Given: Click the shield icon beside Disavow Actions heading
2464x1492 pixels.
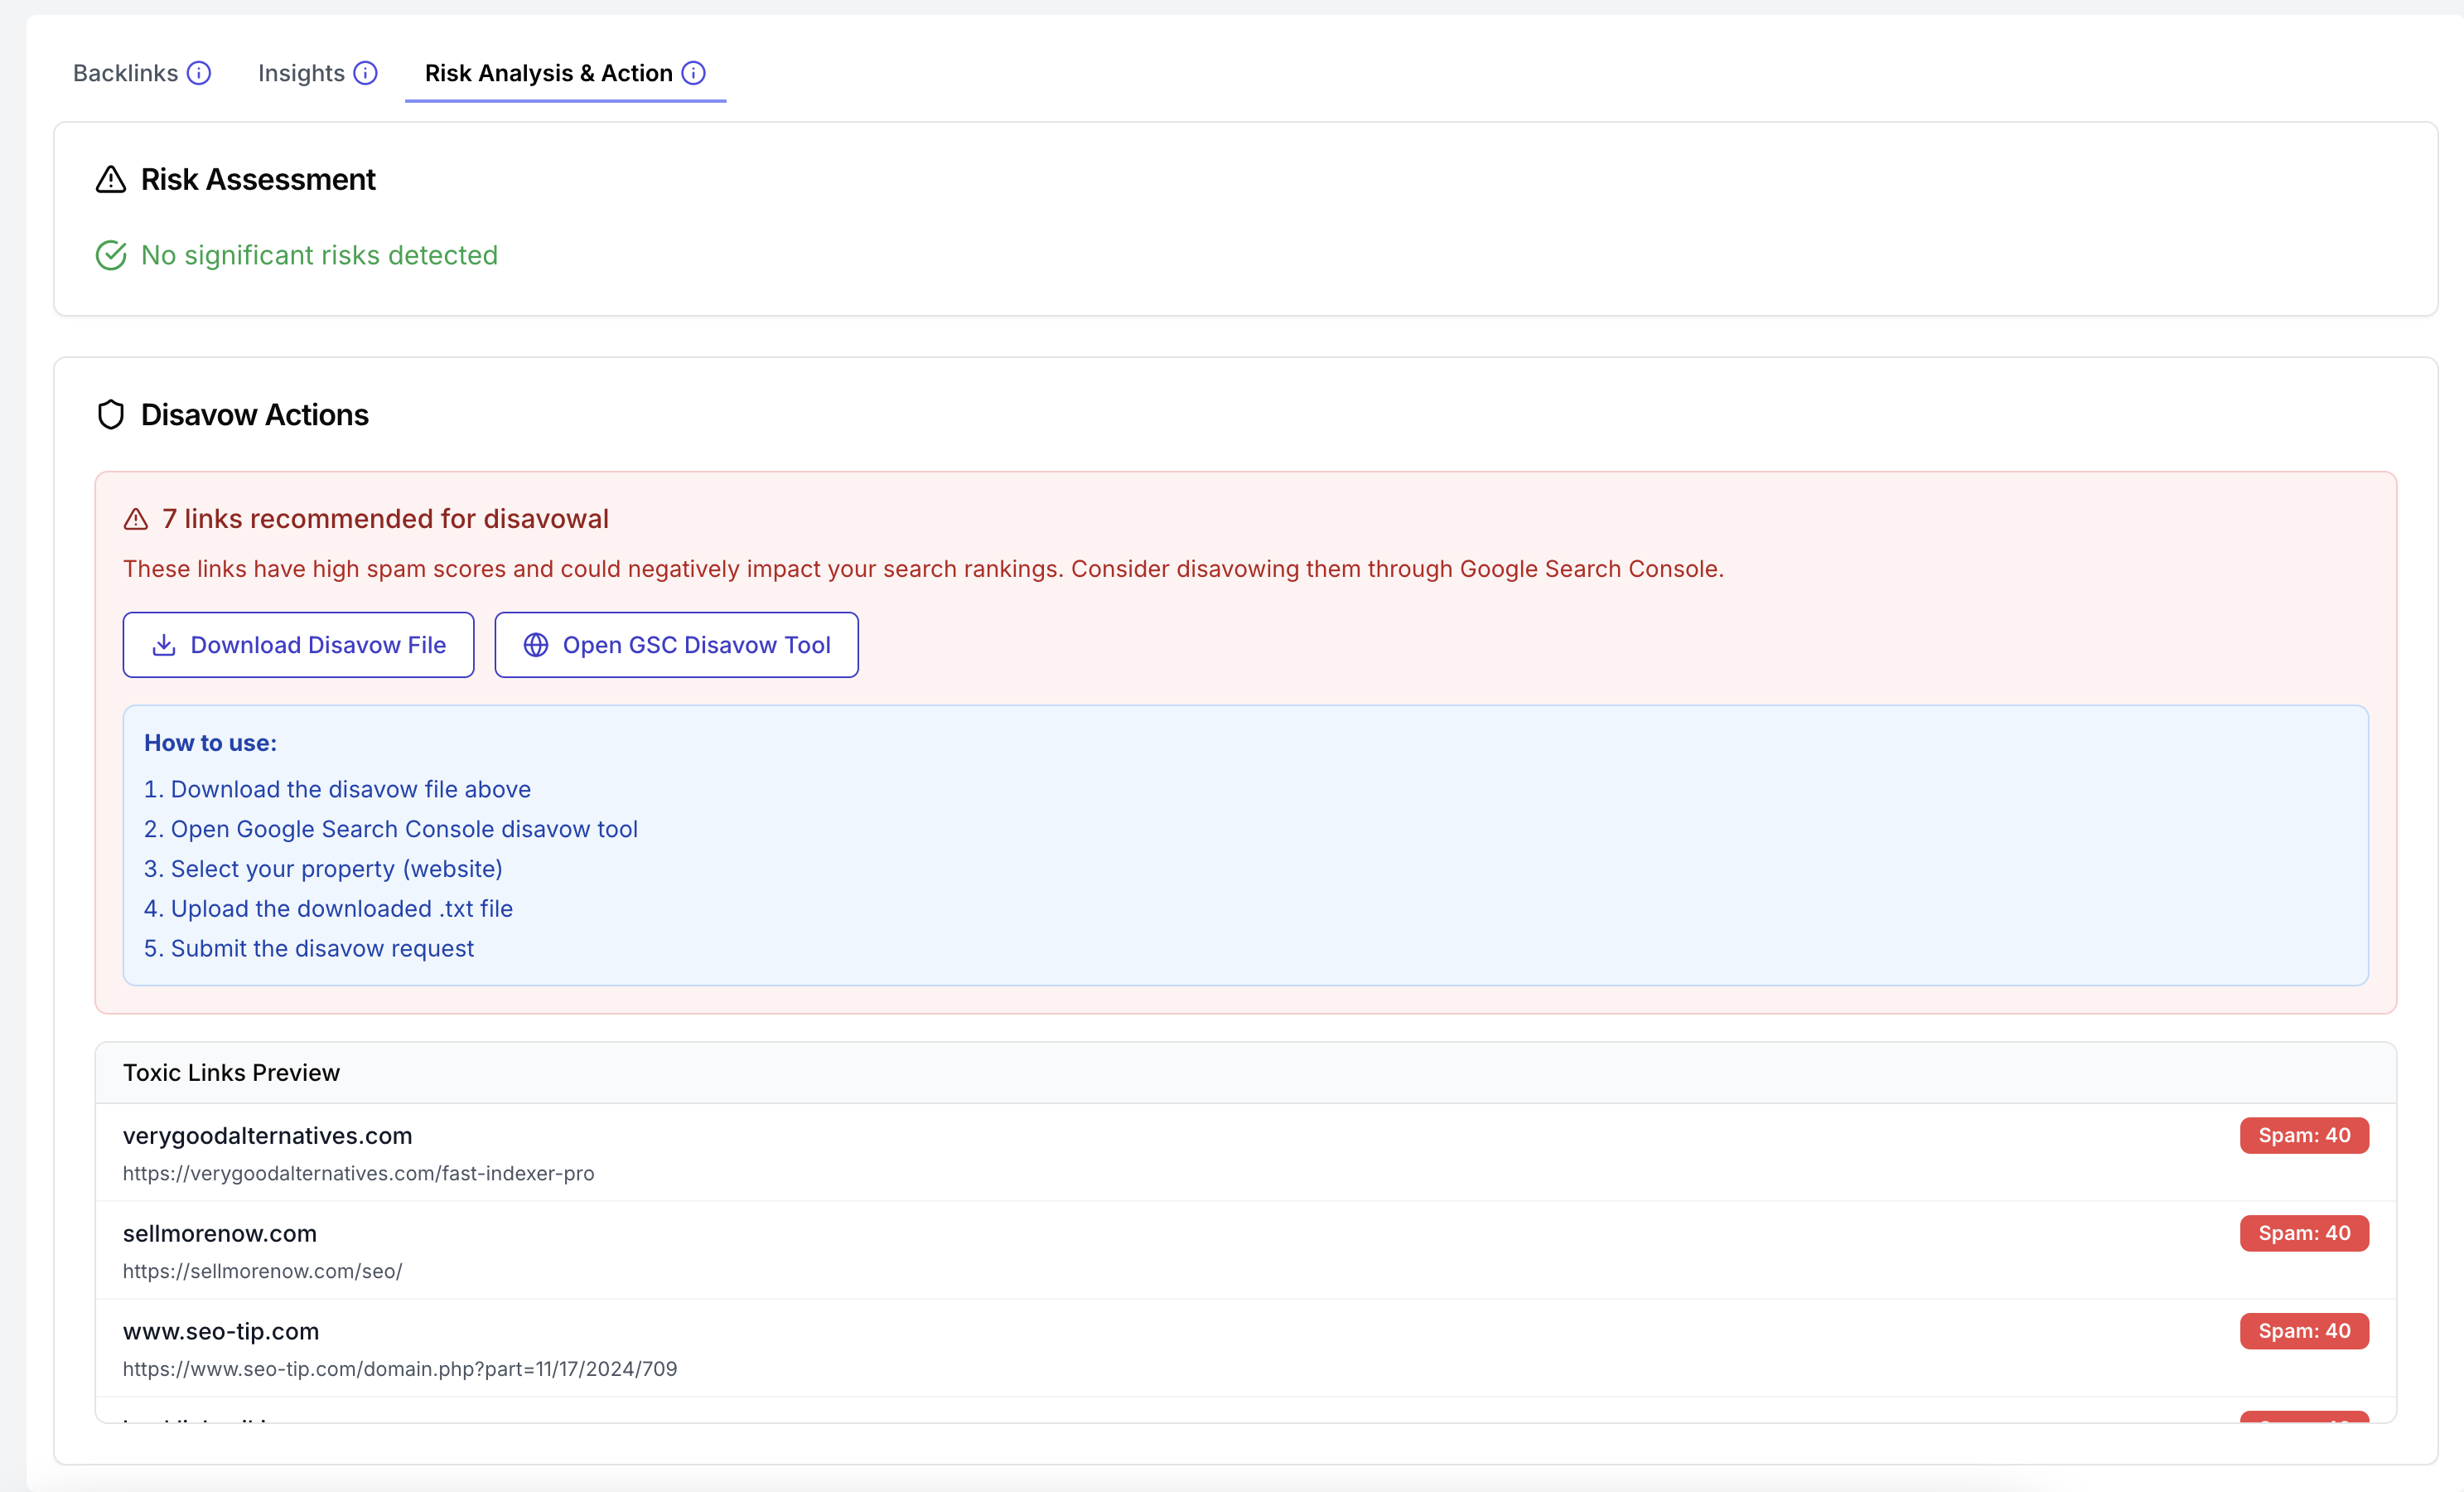Looking at the screenshot, I should [111, 414].
